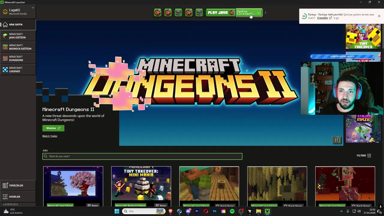Open the FILTERS panel
The height and width of the screenshot is (216, 384).
pyautogui.click(x=364, y=155)
